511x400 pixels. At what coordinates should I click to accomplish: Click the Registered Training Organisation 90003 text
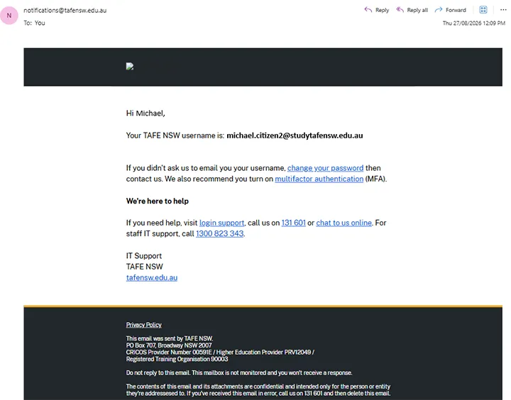(x=177, y=359)
